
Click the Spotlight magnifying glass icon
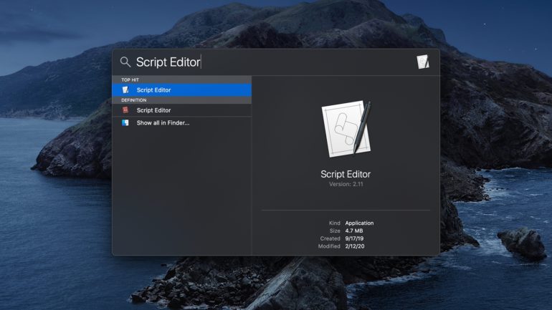[125, 62]
